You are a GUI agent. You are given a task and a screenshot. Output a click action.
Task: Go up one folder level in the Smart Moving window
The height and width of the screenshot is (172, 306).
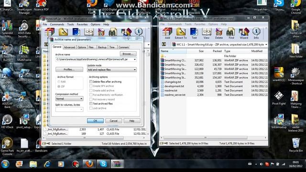pos(164,44)
